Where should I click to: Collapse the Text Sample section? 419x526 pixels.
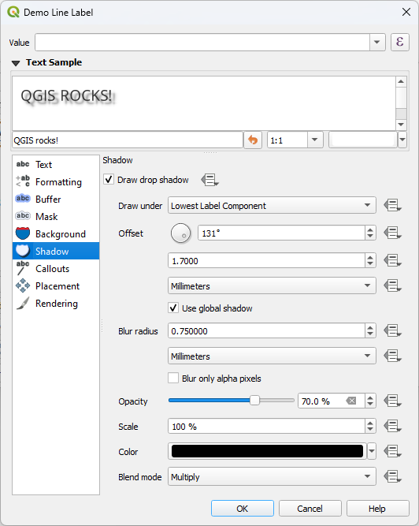16,63
